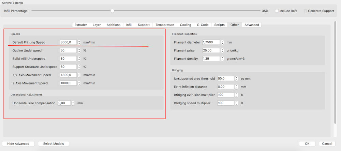Select the Advanced tab
Image resolution: width=341 pixels, height=151 pixels.
pyautogui.click(x=252, y=25)
